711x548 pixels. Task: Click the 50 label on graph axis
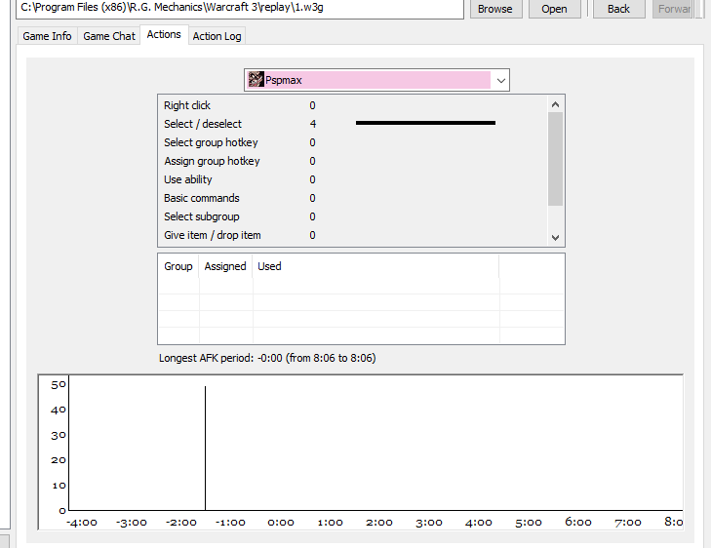click(59, 385)
